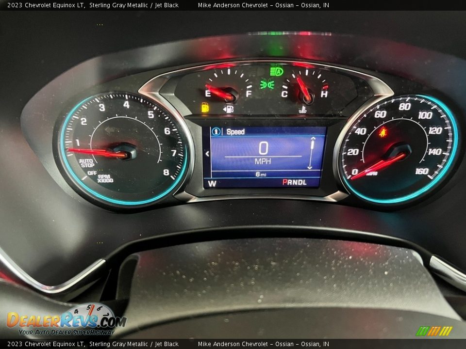Click the F mark on fuel gauge
The image size is (466, 349).
coord(249,94)
